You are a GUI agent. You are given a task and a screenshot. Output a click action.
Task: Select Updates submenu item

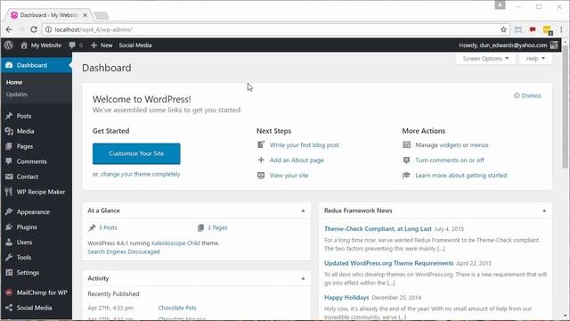coord(17,95)
